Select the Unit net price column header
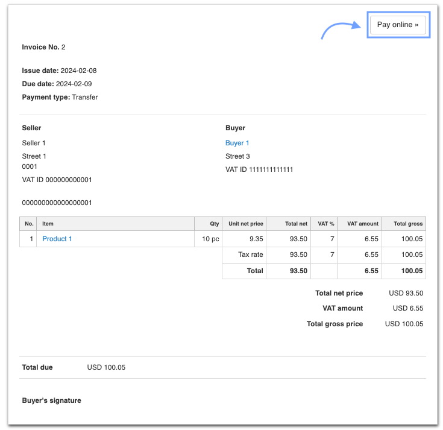Image resolution: width=443 pixels, height=430 pixels. pos(245,224)
